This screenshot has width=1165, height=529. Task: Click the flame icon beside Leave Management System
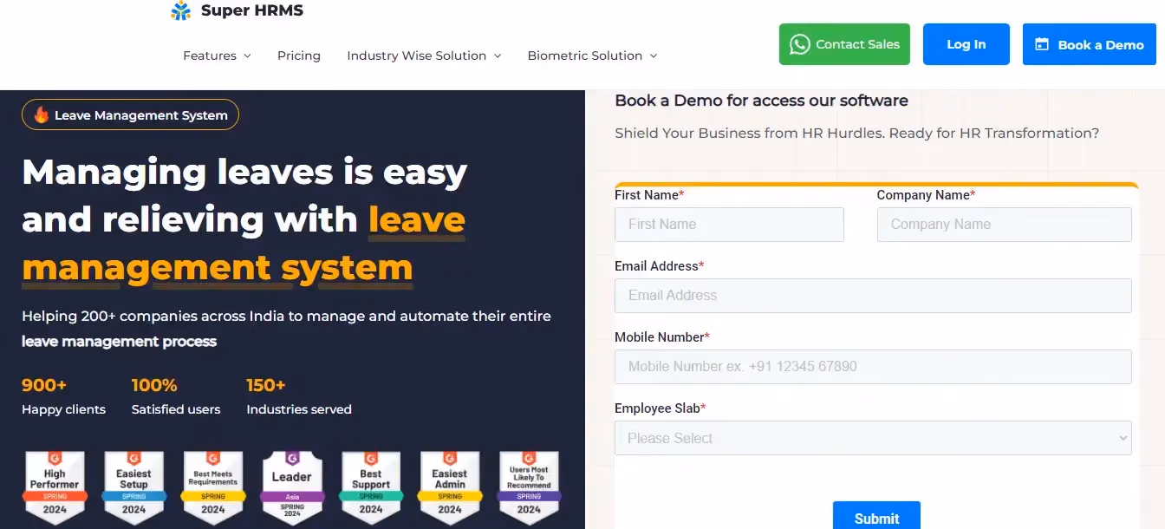(41, 114)
